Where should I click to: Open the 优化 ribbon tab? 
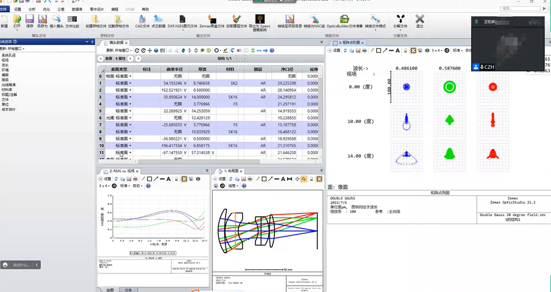point(46,9)
